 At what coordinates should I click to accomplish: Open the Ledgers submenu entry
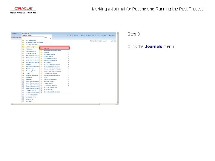coord(46,52)
